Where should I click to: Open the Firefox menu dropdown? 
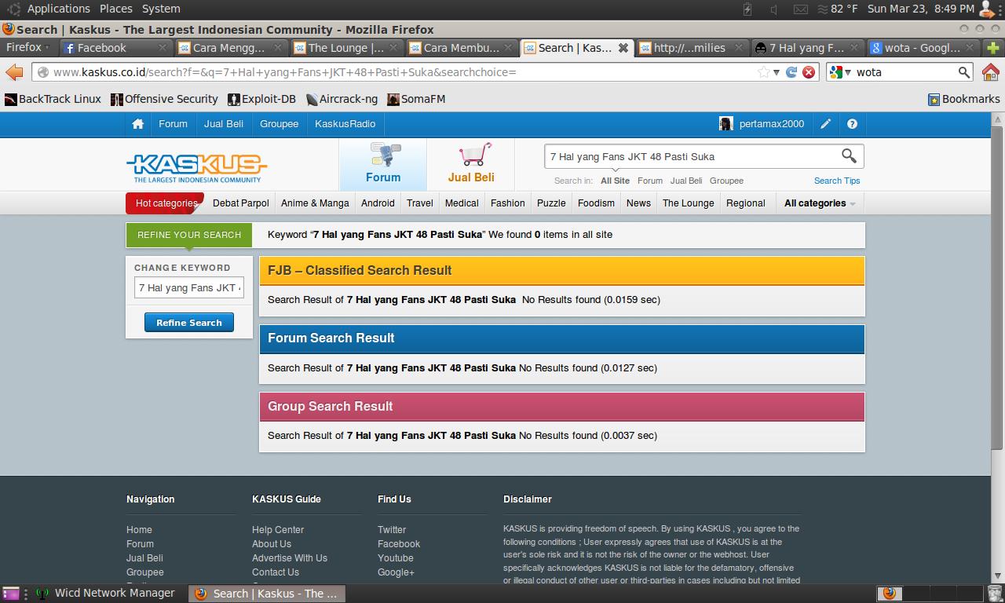(x=27, y=48)
